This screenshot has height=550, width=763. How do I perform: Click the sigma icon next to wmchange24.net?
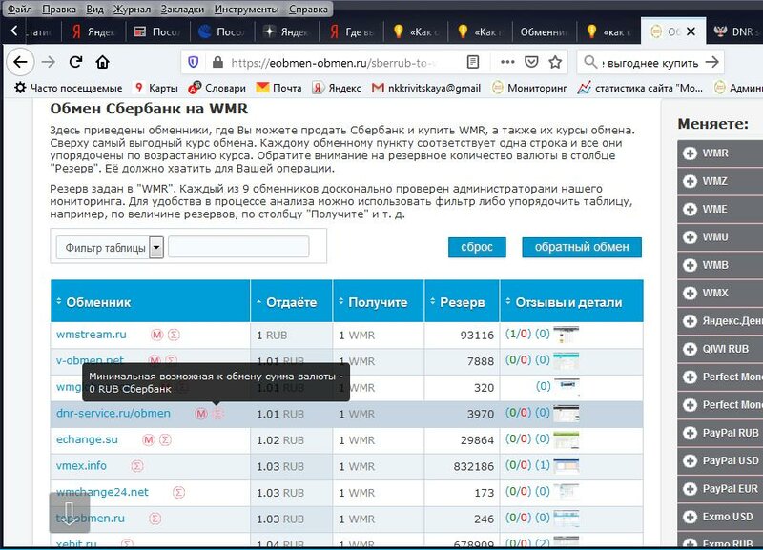[178, 492]
